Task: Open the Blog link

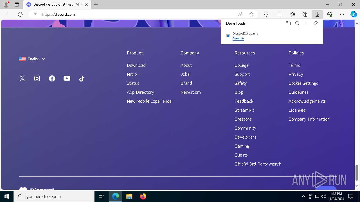Action: tap(239, 92)
